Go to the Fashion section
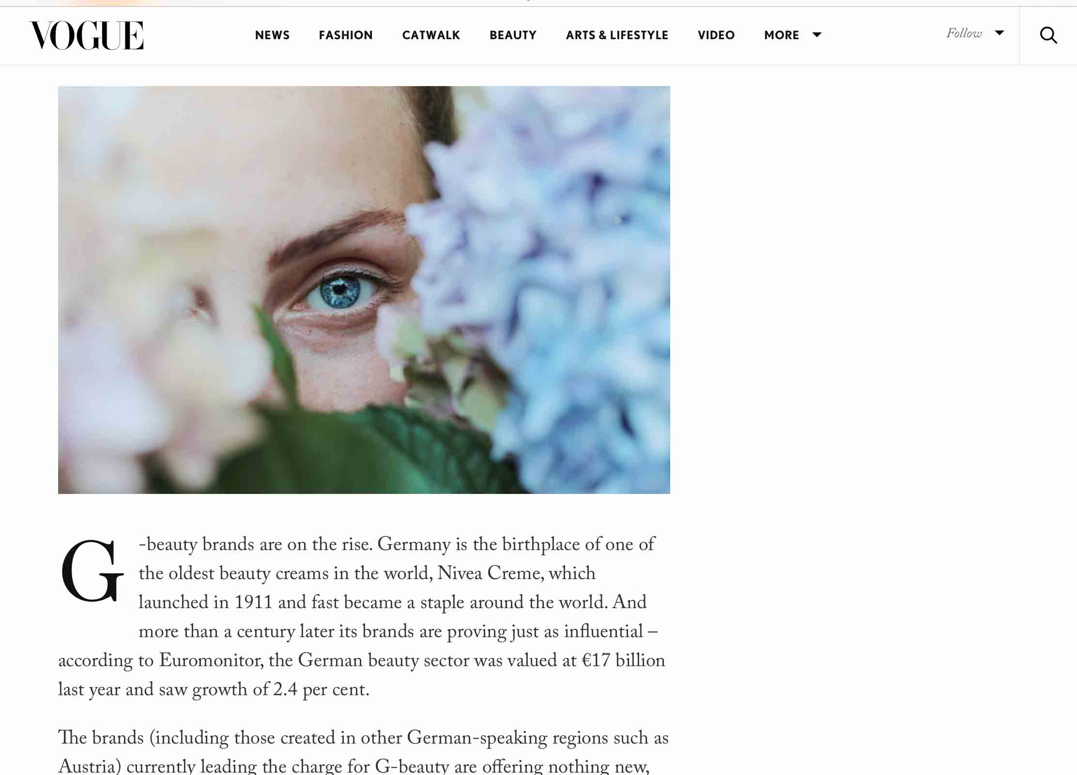 346,35
